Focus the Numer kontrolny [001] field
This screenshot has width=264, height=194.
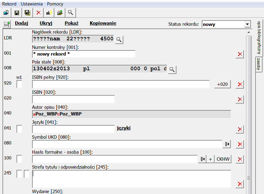pyautogui.click(x=84, y=54)
